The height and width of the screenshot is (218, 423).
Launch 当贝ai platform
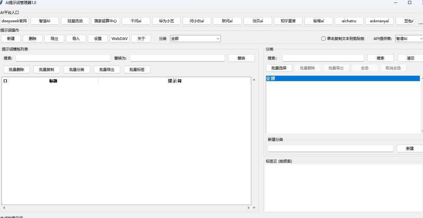(x=258, y=21)
